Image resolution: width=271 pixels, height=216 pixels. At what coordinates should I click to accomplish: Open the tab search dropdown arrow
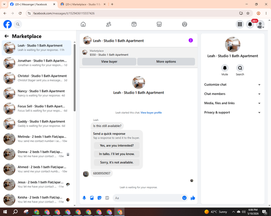pos(4,4)
